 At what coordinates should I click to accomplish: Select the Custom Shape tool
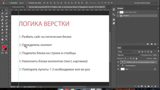[x=6, y=36]
